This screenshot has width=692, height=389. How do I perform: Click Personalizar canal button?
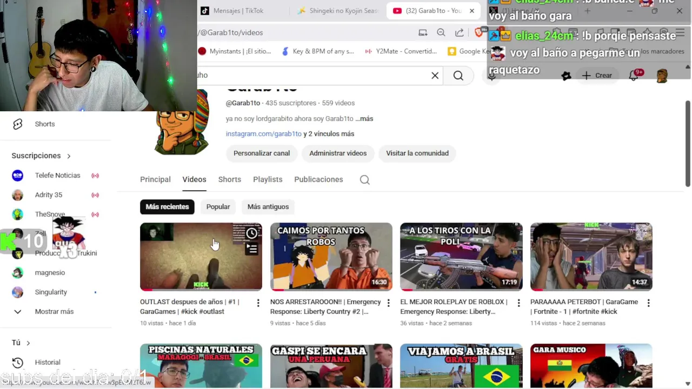[262, 153]
